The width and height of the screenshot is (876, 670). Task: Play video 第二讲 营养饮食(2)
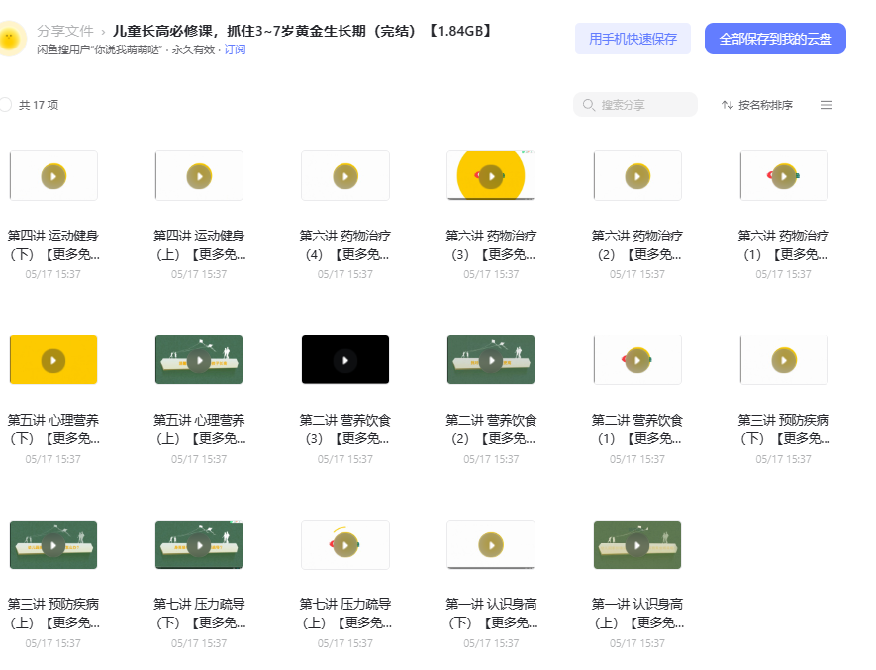point(491,360)
